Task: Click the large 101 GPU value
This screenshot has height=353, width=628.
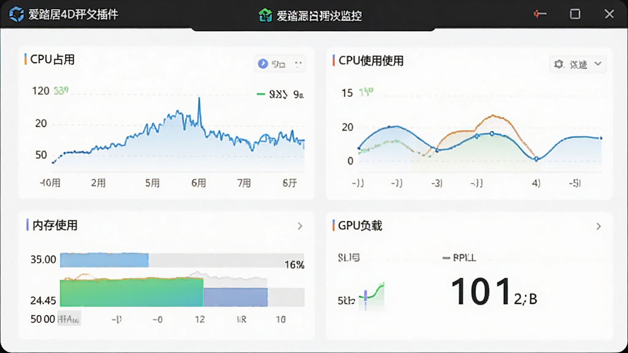Action: pyautogui.click(x=481, y=291)
